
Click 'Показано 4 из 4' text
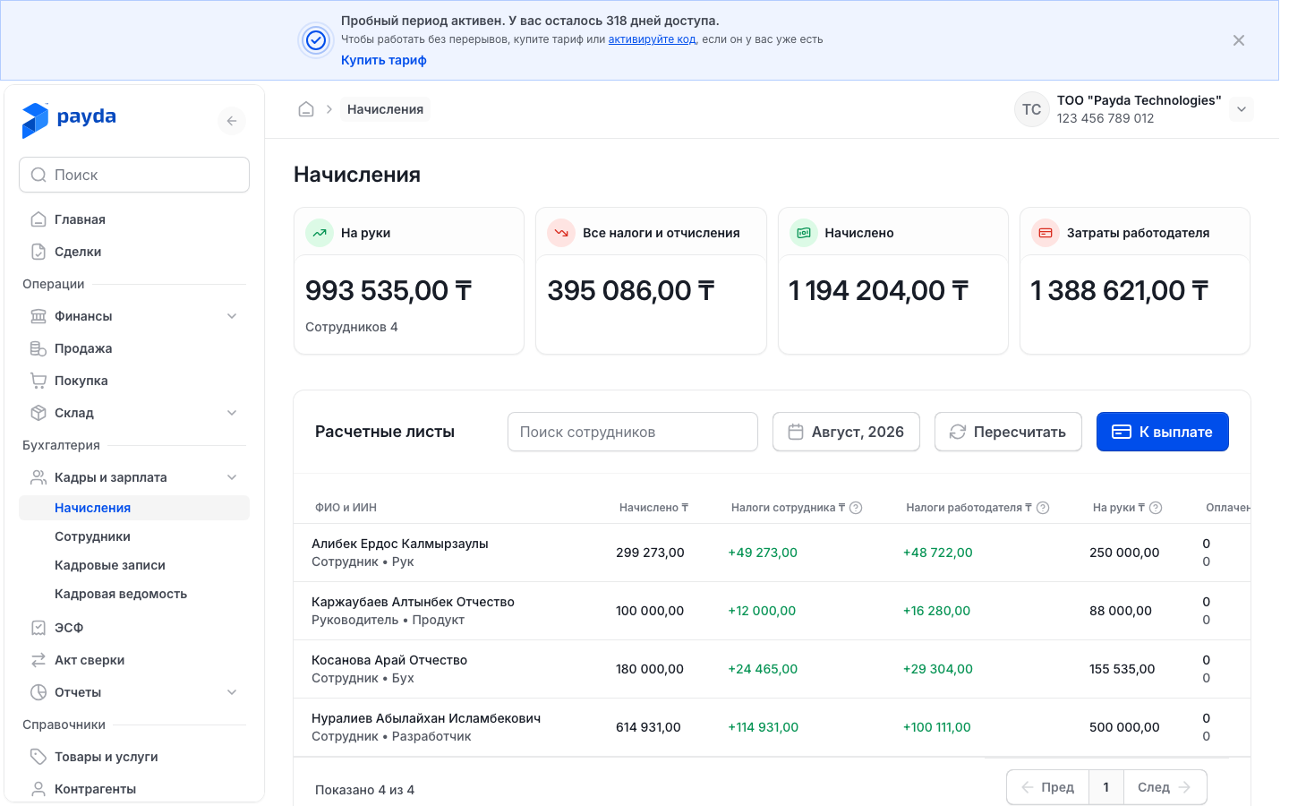[x=364, y=790]
